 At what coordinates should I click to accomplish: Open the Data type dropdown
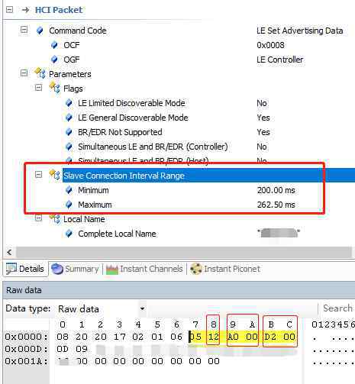click(x=142, y=308)
